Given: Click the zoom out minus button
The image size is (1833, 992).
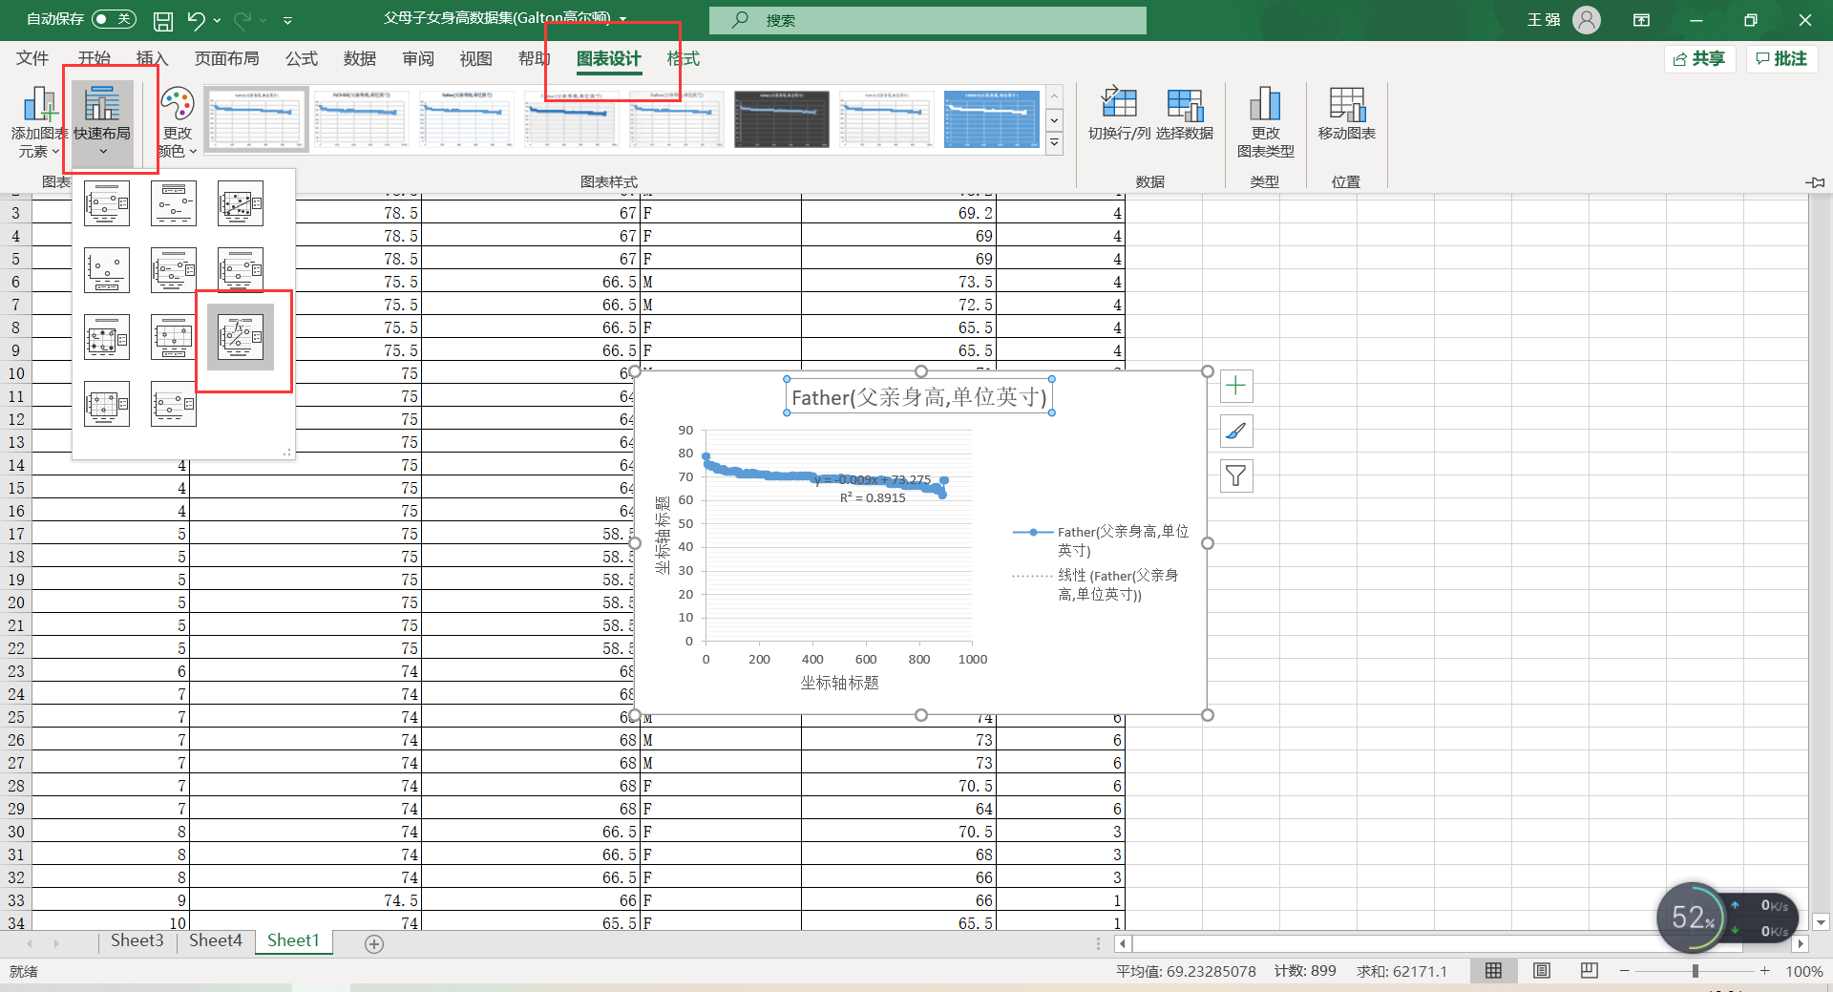Looking at the screenshot, I should point(1624,971).
